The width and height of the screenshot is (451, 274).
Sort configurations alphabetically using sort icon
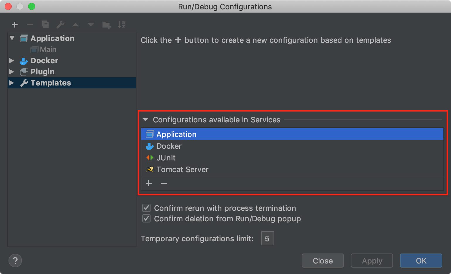point(121,25)
